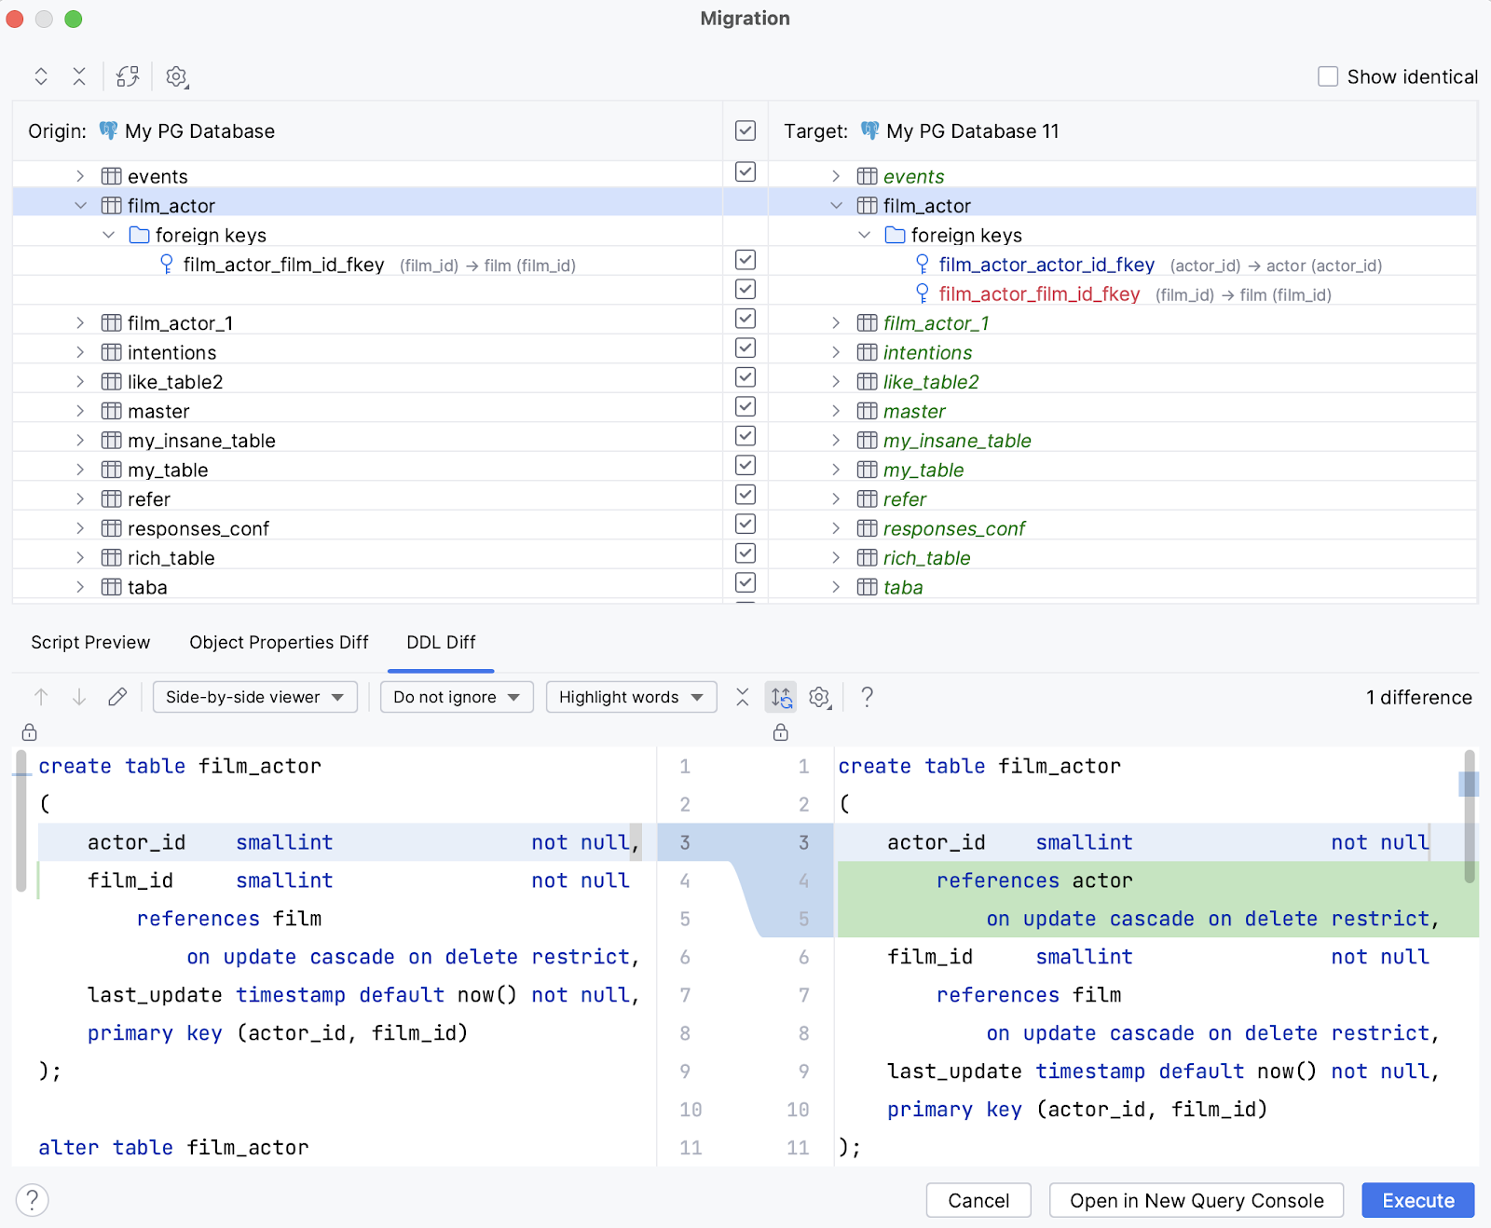The image size is (1491, 1228).
Task: Open the migration settings gear icon
Action: coord(176,76)
